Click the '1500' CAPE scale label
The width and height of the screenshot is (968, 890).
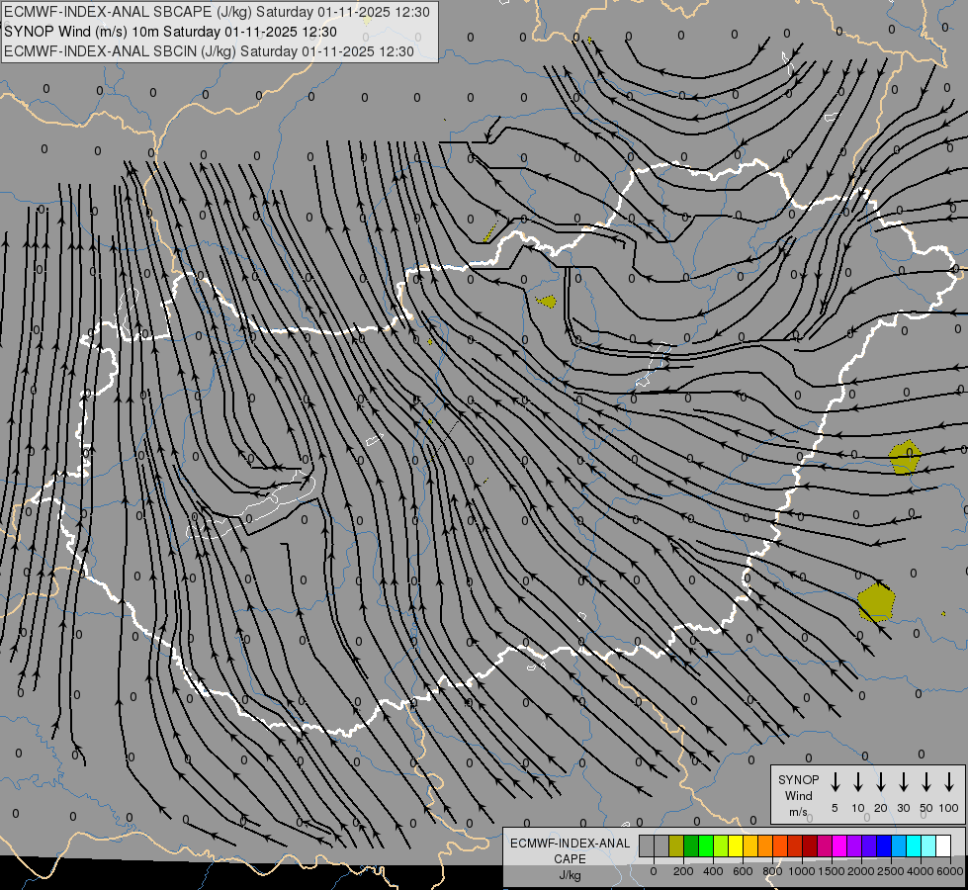coord(831,871)
